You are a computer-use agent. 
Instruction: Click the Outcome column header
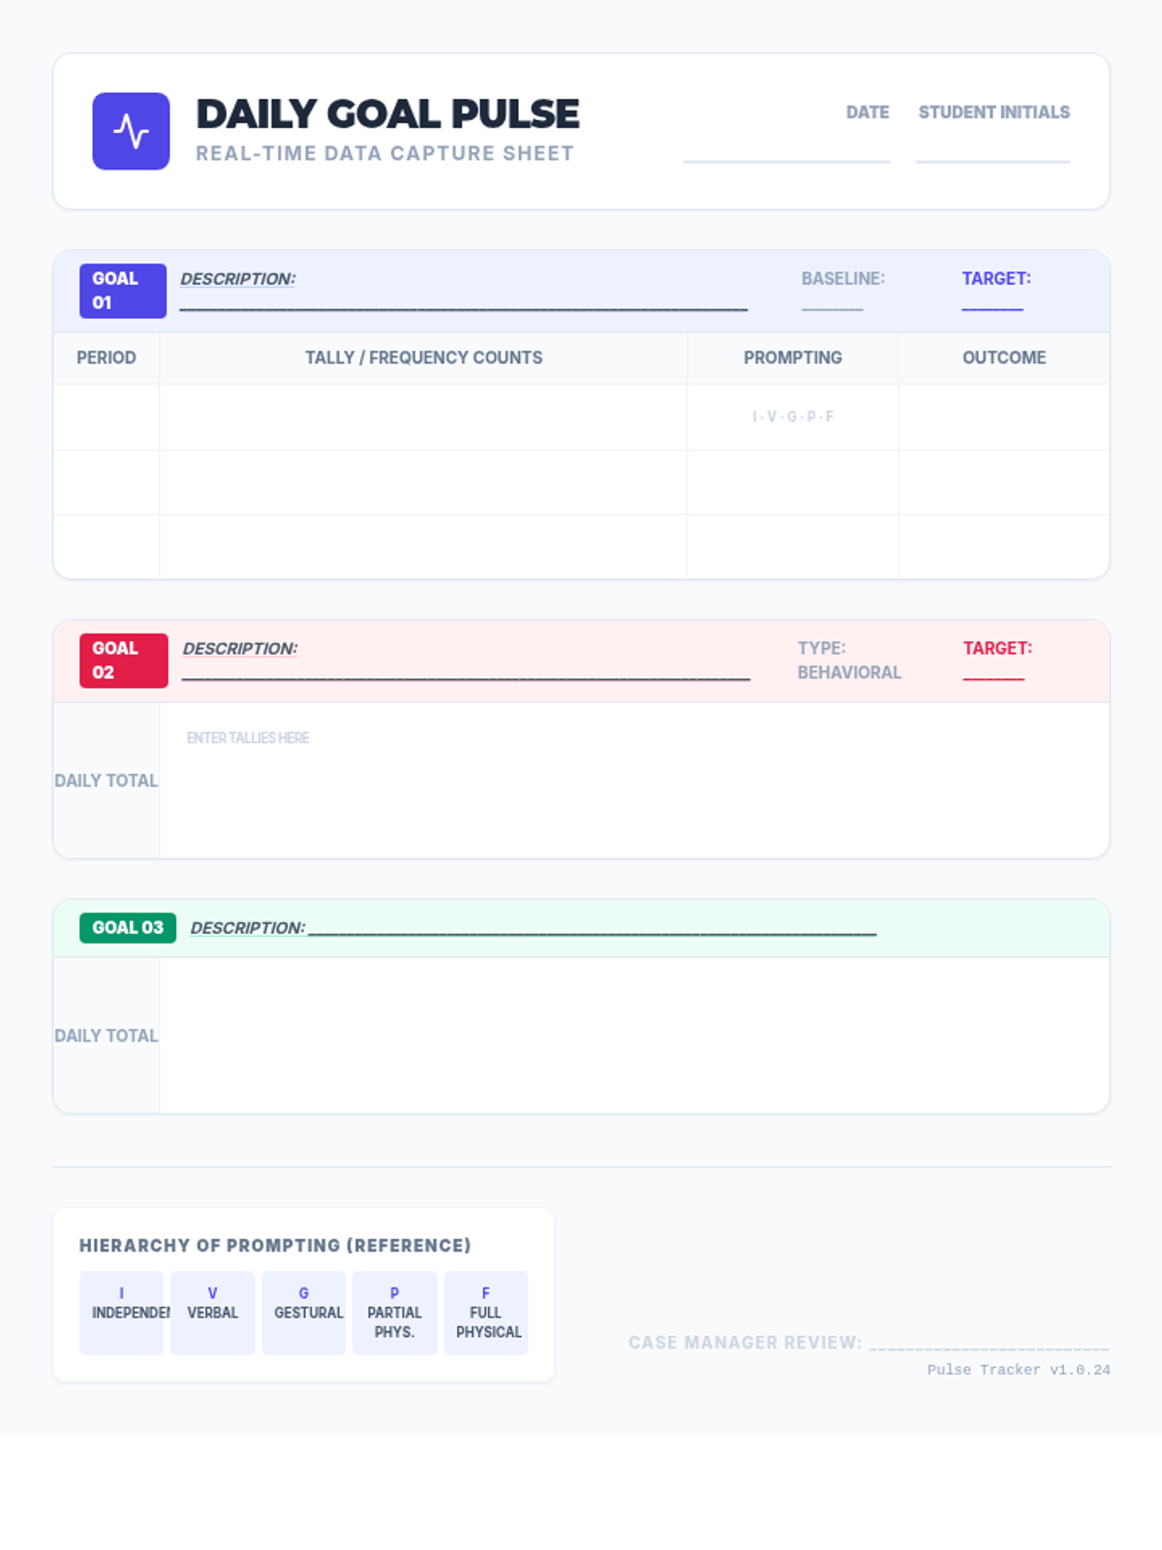(x=1003, y=357)
